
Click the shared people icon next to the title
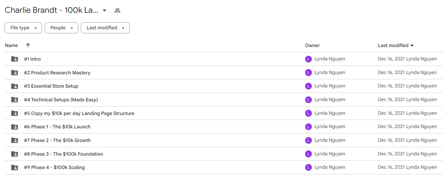117,10
